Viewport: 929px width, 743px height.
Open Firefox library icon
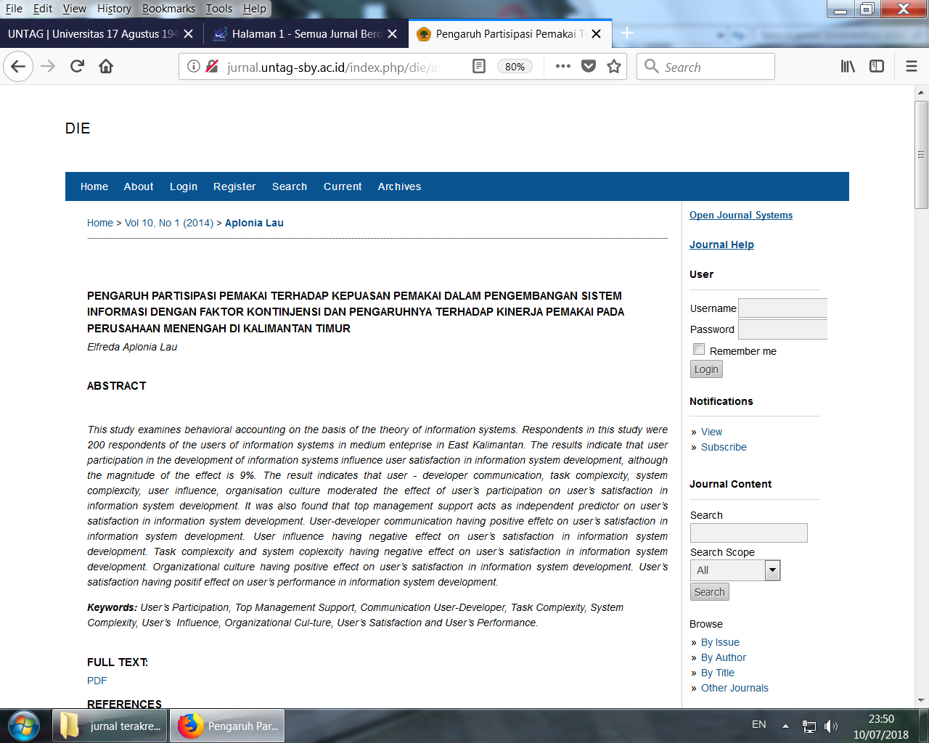(848, 67)
